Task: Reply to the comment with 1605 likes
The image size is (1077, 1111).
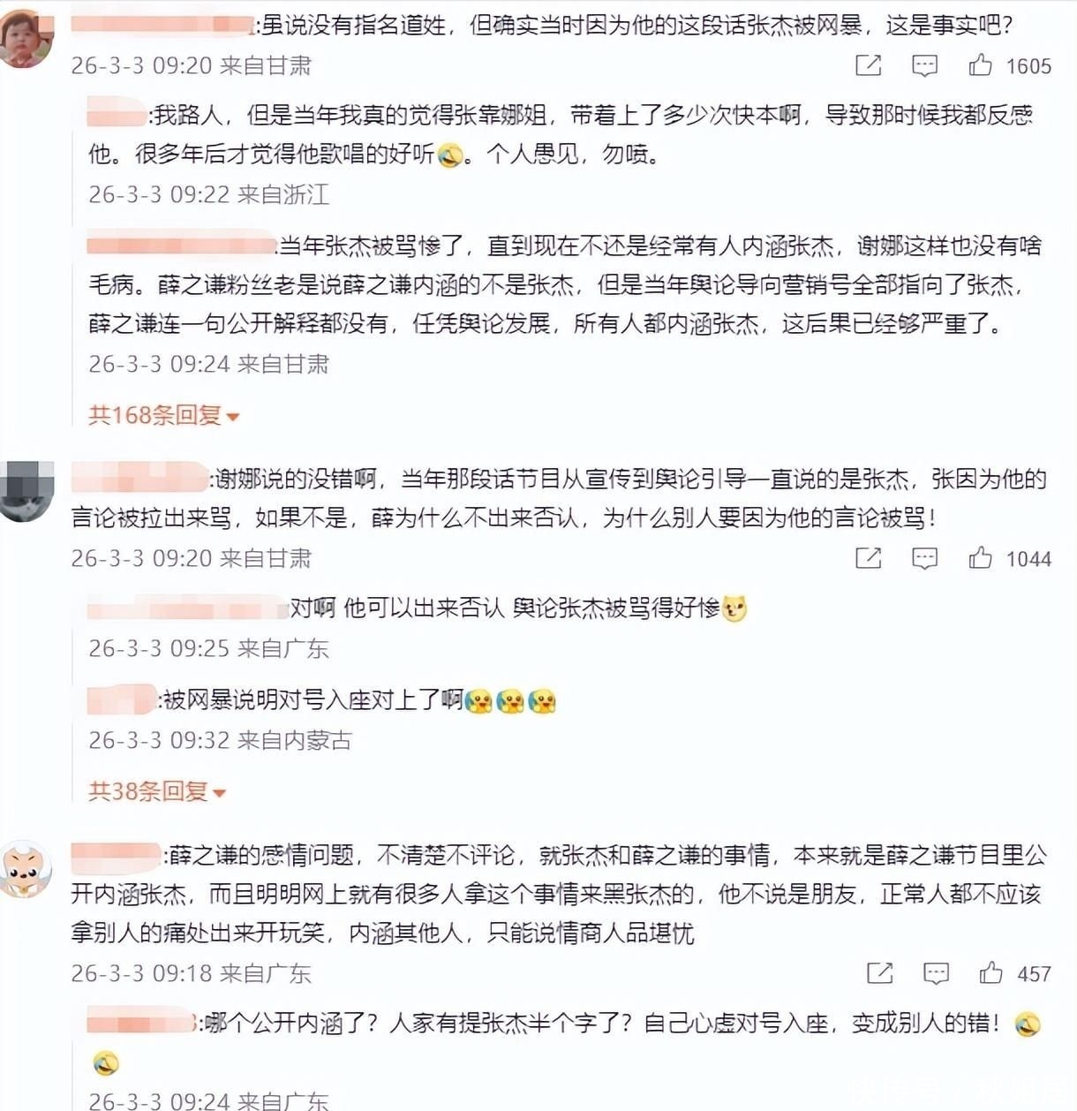Action: point(924,64)
